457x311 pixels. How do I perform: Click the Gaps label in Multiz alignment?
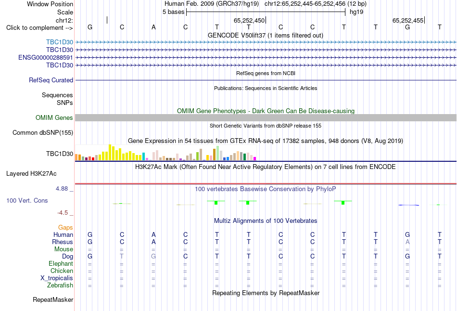coord(65,227)
